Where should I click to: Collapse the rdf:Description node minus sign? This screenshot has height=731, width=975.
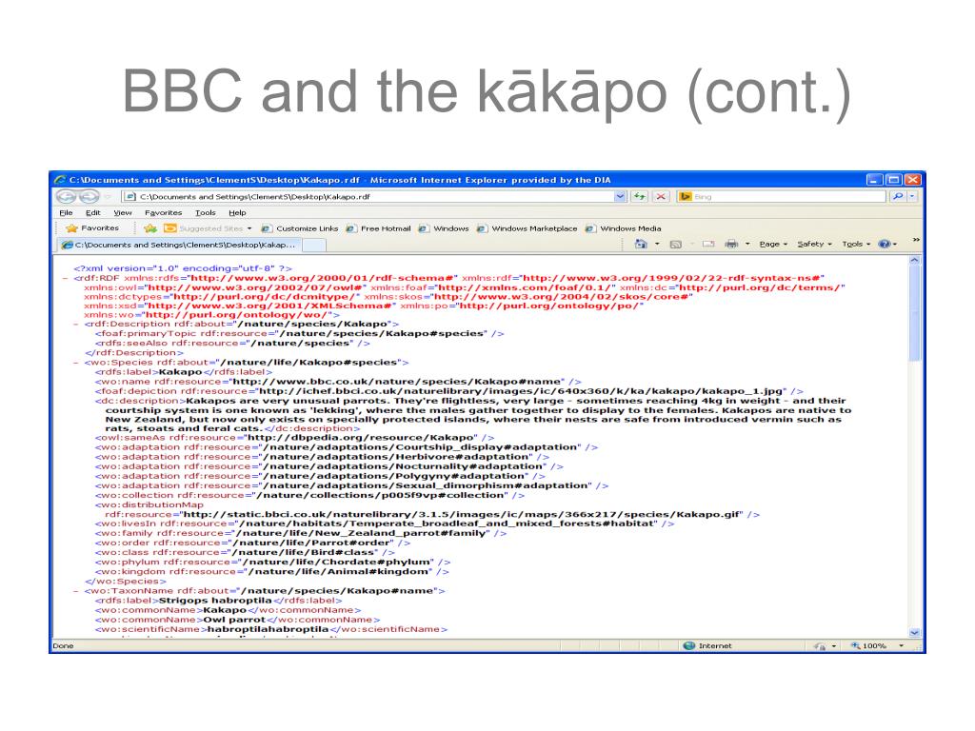(x=76, y=324)
